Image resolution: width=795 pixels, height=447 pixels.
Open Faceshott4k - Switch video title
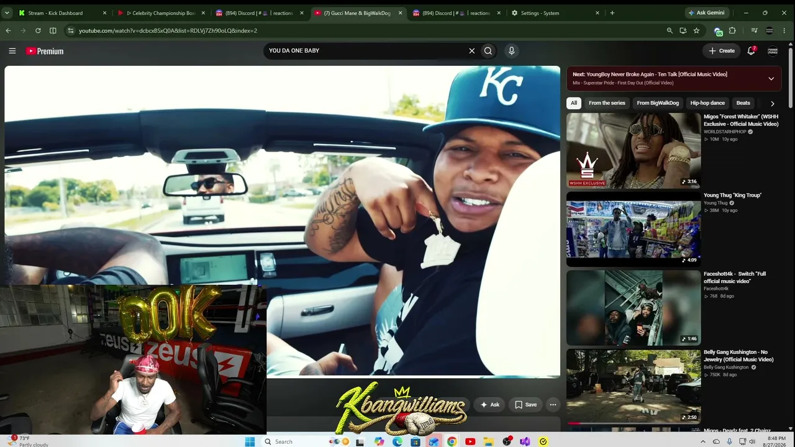click(x=735, y=278)
